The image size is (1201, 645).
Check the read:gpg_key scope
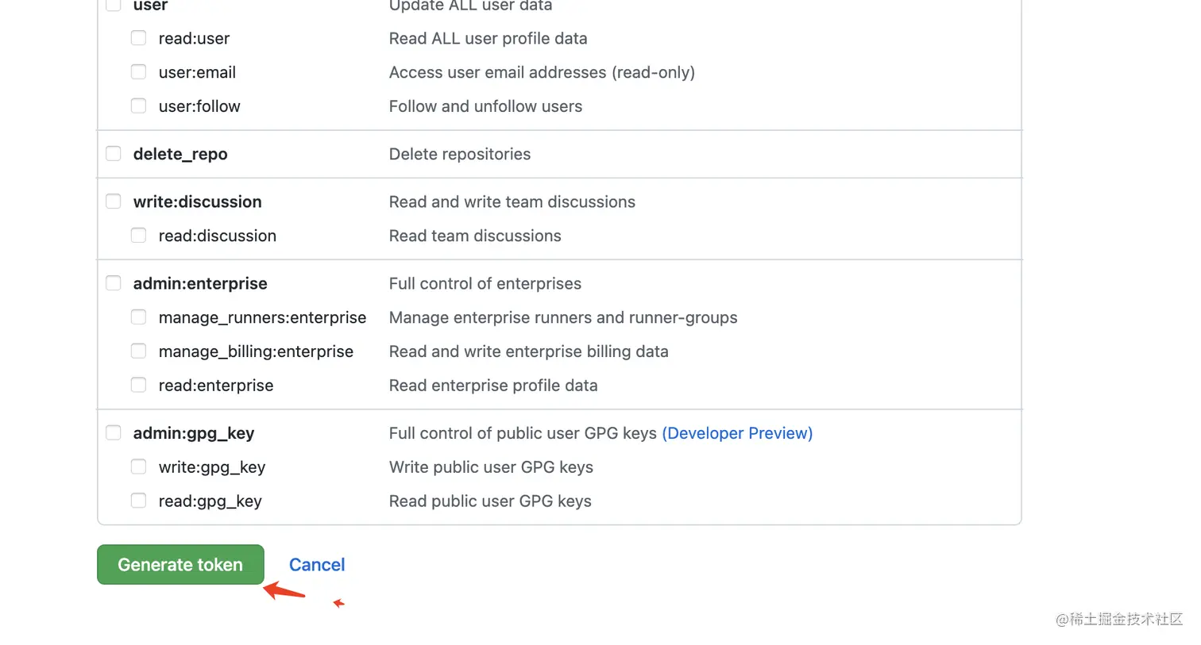click(139, 501)
